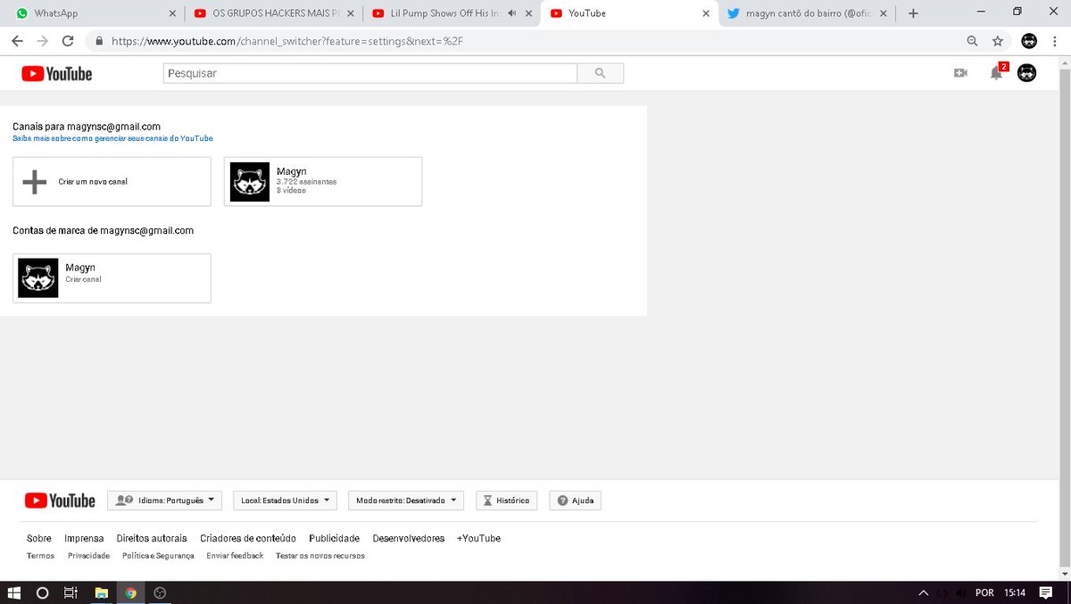
Task: Click the browser forward arrow
Action: coord(42,41)
